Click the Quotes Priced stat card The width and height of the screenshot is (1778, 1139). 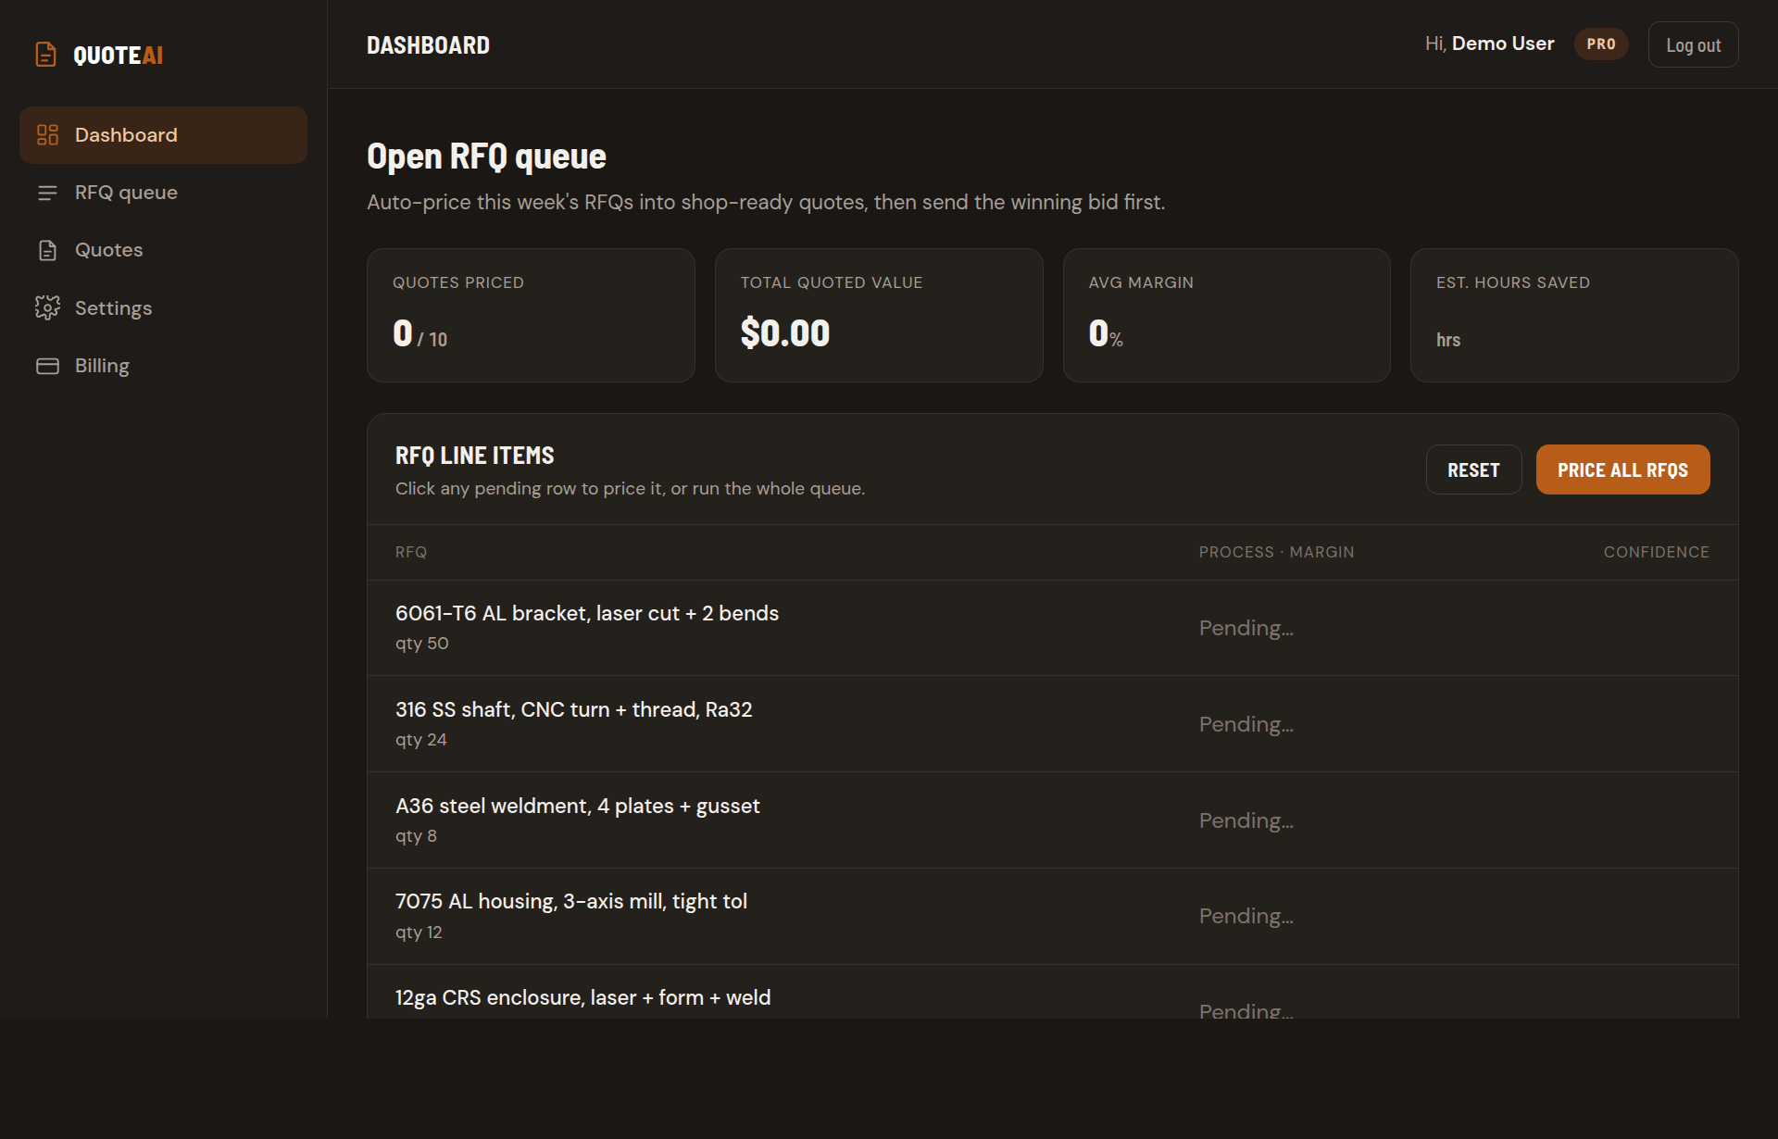[531, 315]
